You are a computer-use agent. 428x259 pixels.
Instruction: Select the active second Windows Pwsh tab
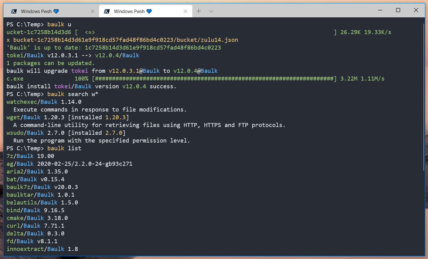tap(146, 11)
